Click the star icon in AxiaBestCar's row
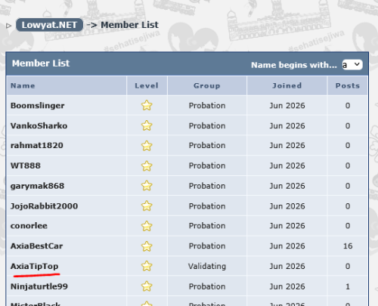Screen dimensions: 378x306 [147, 246]
